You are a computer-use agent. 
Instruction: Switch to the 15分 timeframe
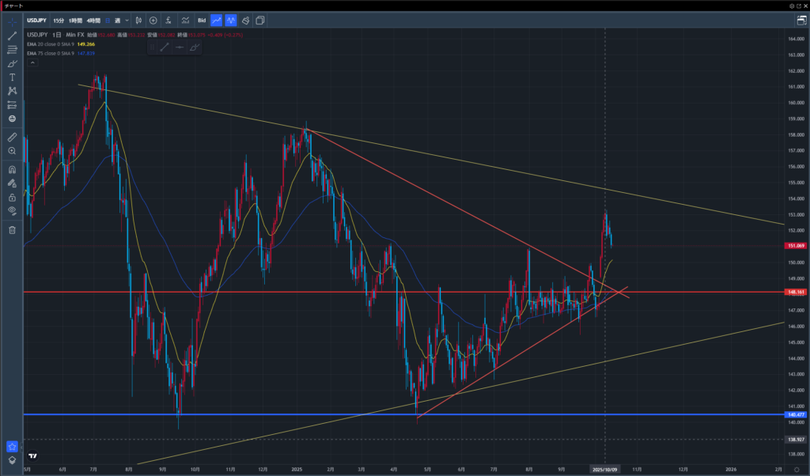59,20
